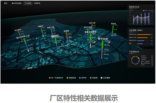Click 高新技术企业 panel title

point(134,7)
